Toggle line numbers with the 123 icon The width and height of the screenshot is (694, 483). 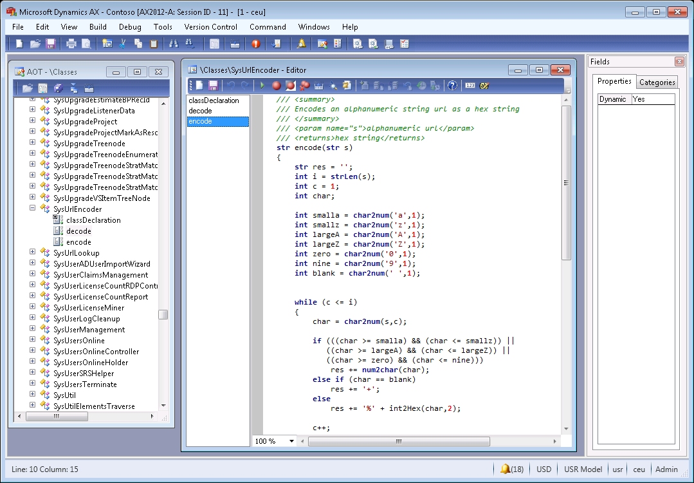tap(470, 86)
